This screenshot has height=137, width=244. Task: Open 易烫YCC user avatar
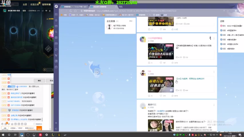tap(143, 106)
